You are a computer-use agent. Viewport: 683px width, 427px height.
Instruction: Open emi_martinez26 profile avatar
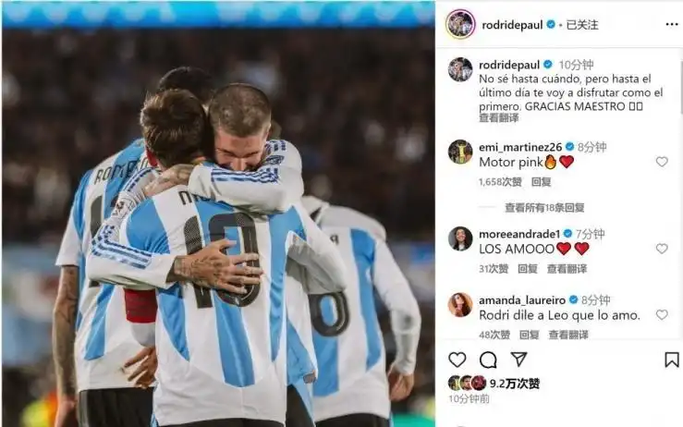point(460,152)
